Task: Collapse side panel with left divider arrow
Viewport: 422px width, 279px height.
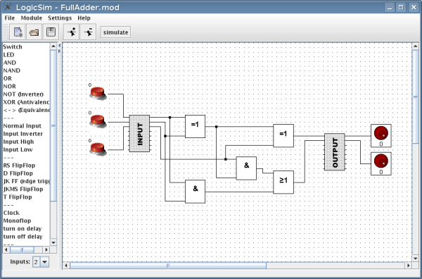Action: [60, 46]
